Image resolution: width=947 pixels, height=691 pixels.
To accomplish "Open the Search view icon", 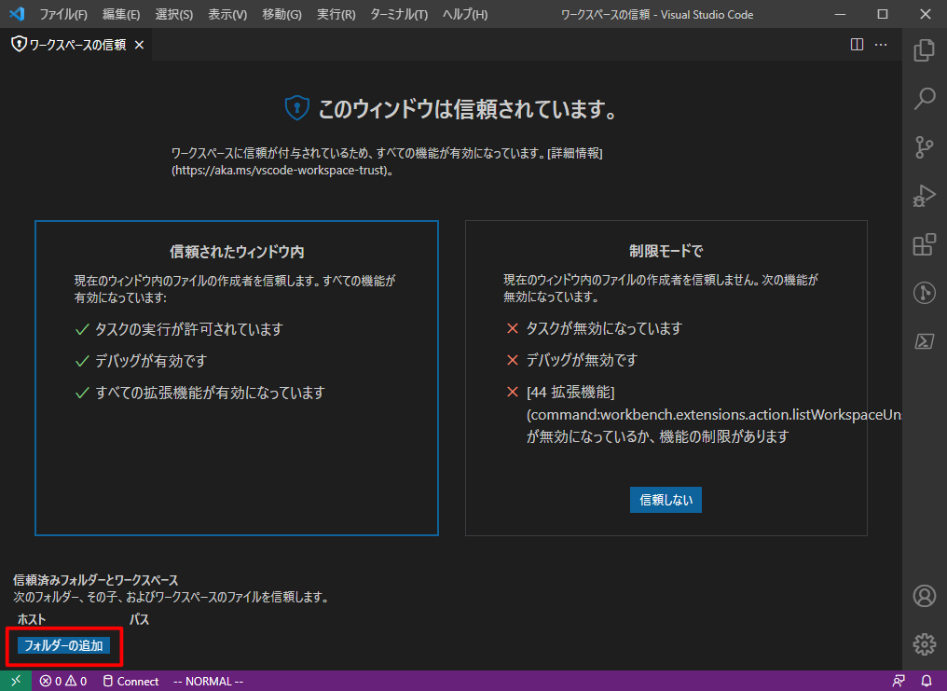I will [924, 99].
